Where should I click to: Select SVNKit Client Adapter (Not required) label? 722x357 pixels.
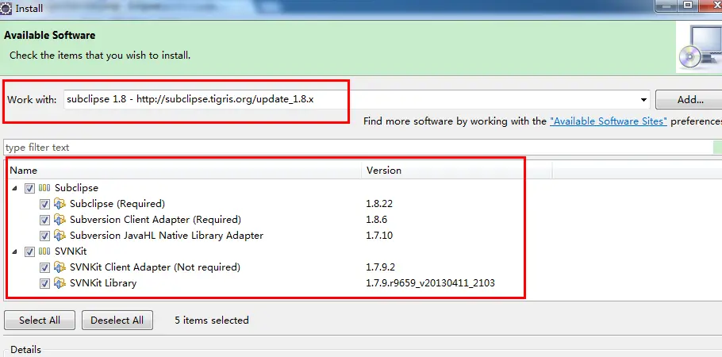click(x=155, y=267)
